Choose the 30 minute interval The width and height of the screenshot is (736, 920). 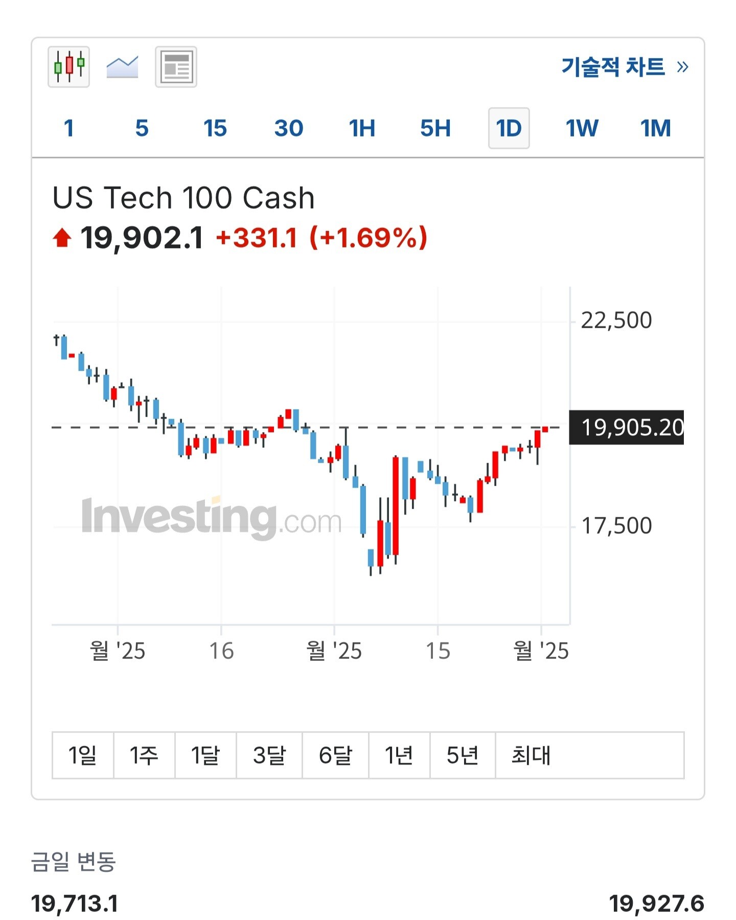[288, 128]
